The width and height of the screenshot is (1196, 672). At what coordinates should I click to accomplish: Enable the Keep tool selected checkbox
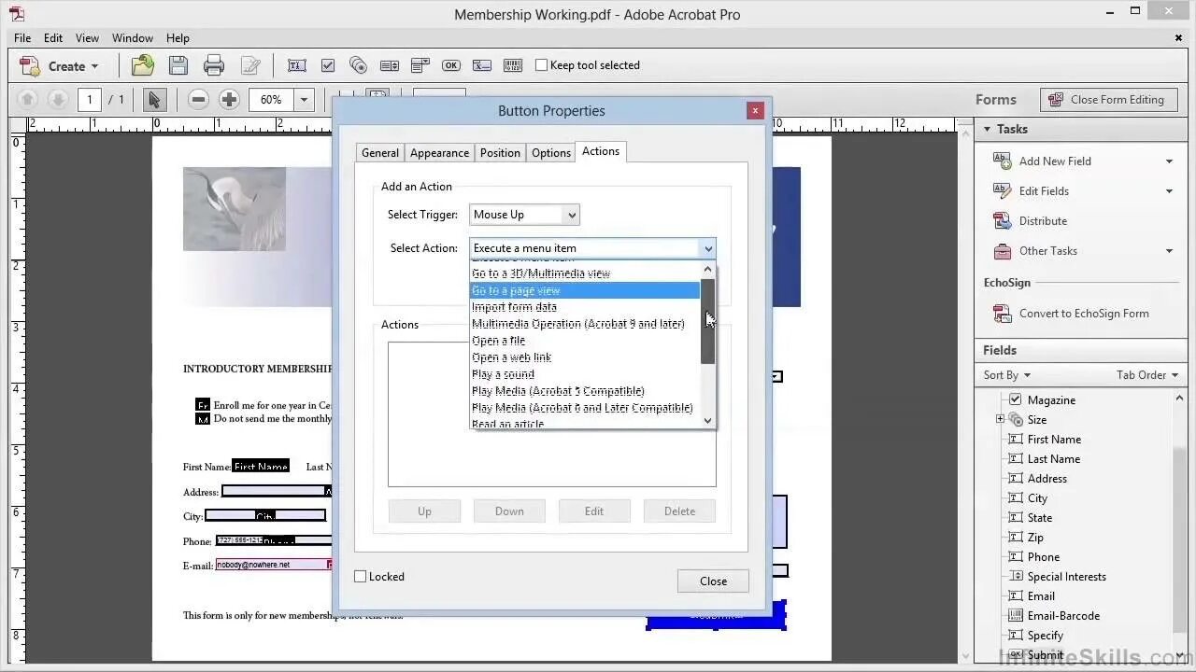[541, 65]
